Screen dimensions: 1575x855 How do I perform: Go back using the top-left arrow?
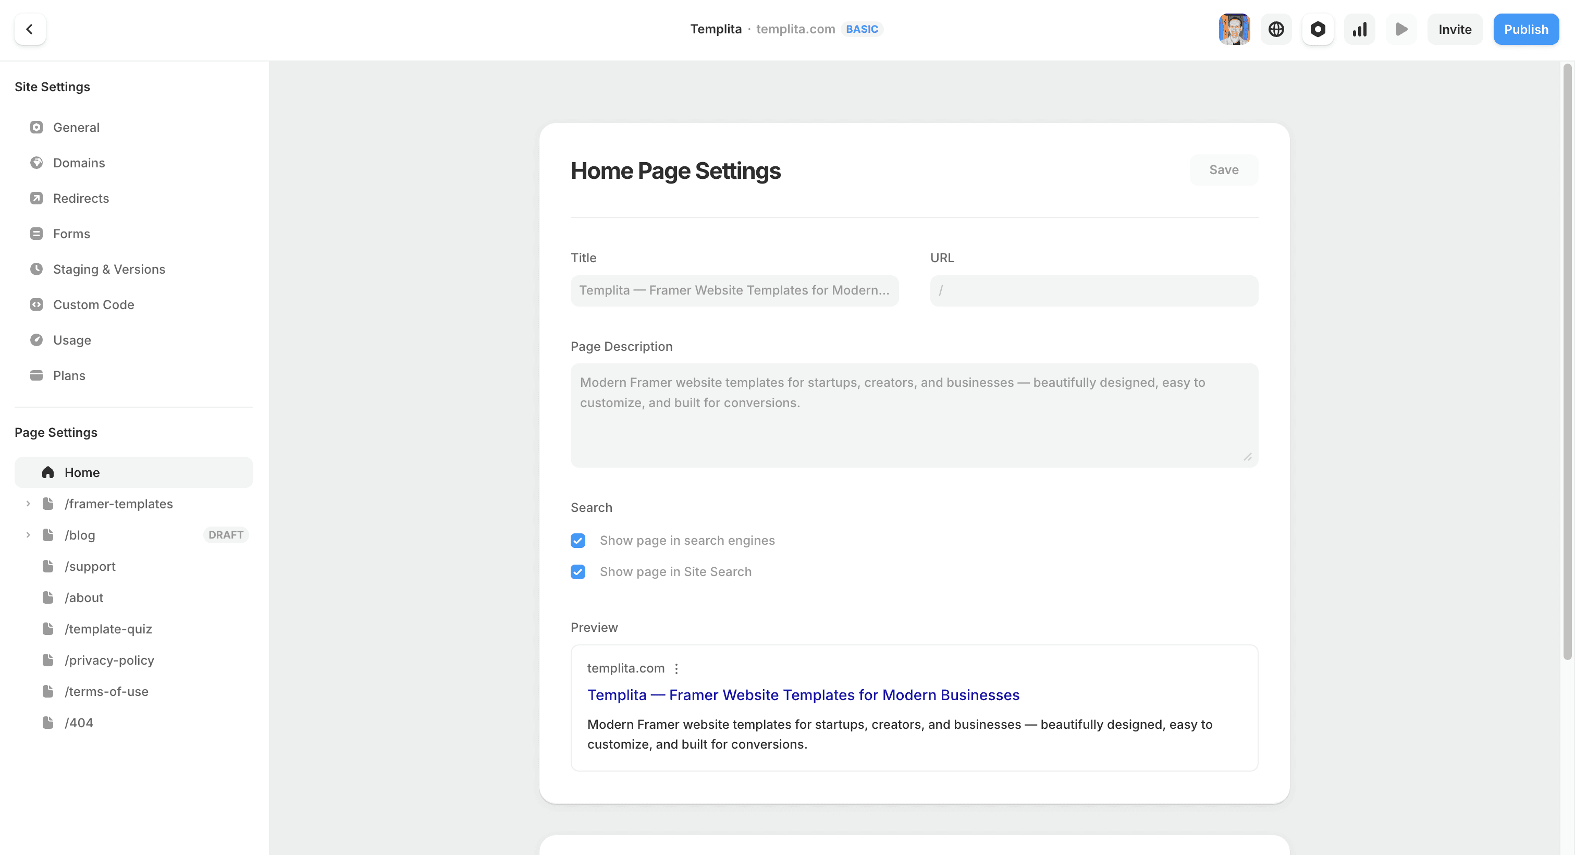pos(29,29)
